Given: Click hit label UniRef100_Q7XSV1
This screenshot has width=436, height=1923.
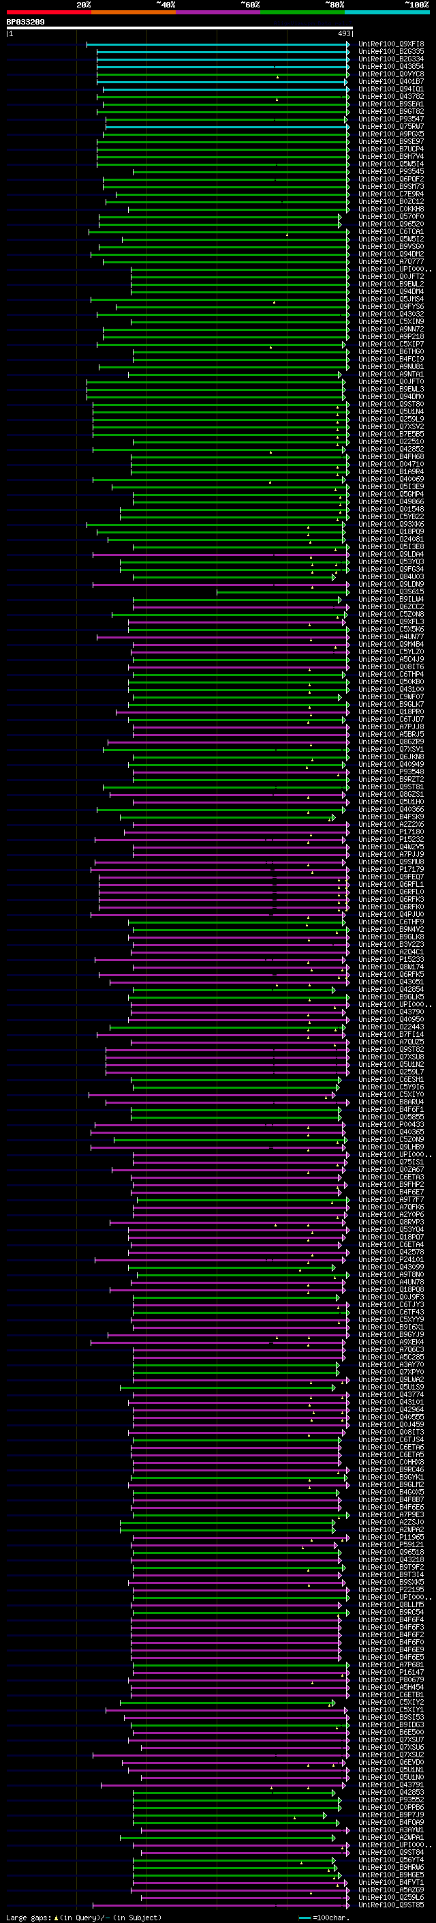Looking at the screenshot, I should point(391,750).
